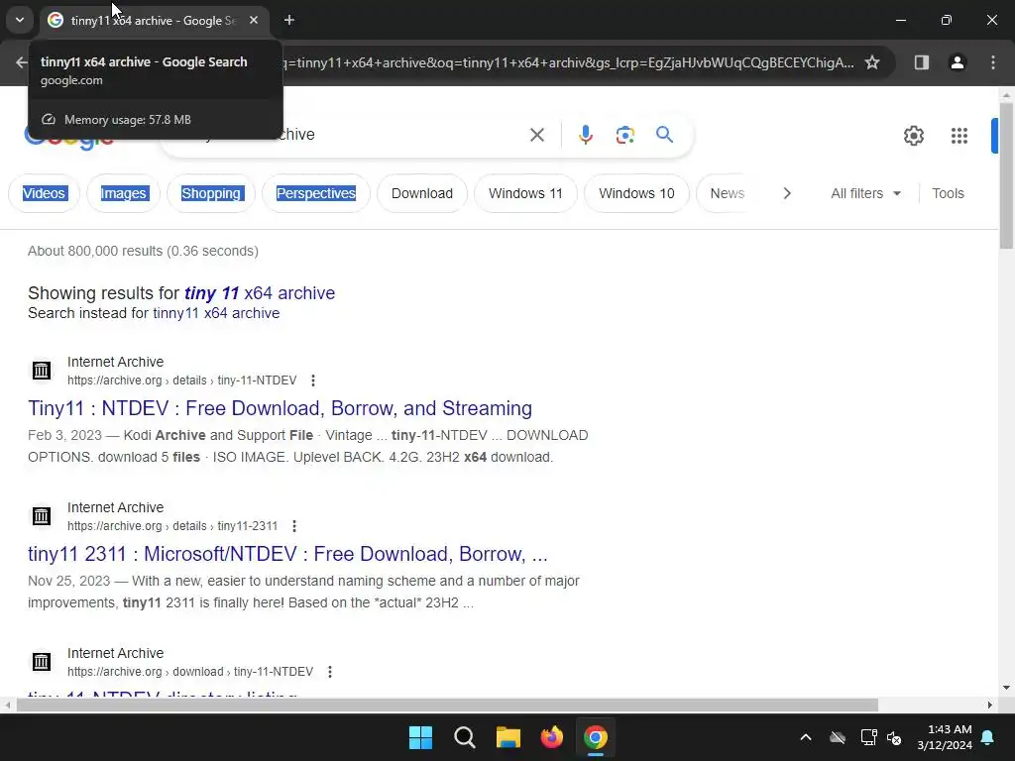Viewport: 1015px width, 761px height.
Task: Open the Chrome three-dot menu
Action: tap(992, 62)
